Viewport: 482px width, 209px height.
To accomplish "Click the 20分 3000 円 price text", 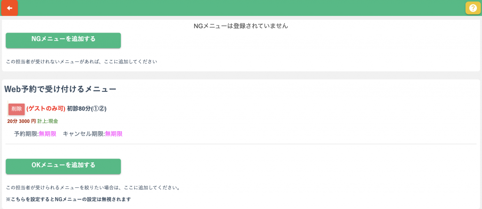I will [x=21, y=121].
